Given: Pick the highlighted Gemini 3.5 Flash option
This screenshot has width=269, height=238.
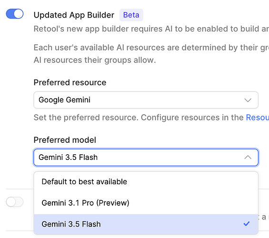Looking at the screenshot, I should pos(146,224).
